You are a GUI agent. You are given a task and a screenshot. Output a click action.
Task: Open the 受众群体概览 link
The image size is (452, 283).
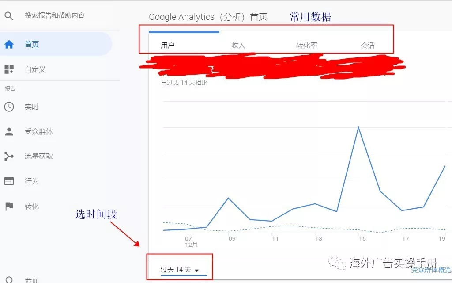431,270
